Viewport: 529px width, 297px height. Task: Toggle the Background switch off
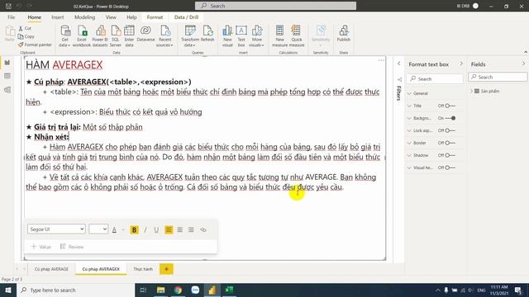450,118
